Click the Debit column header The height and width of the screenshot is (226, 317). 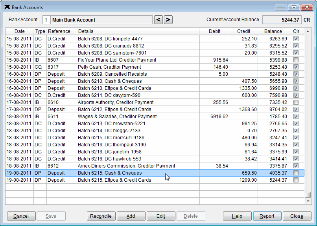[214, 31]
